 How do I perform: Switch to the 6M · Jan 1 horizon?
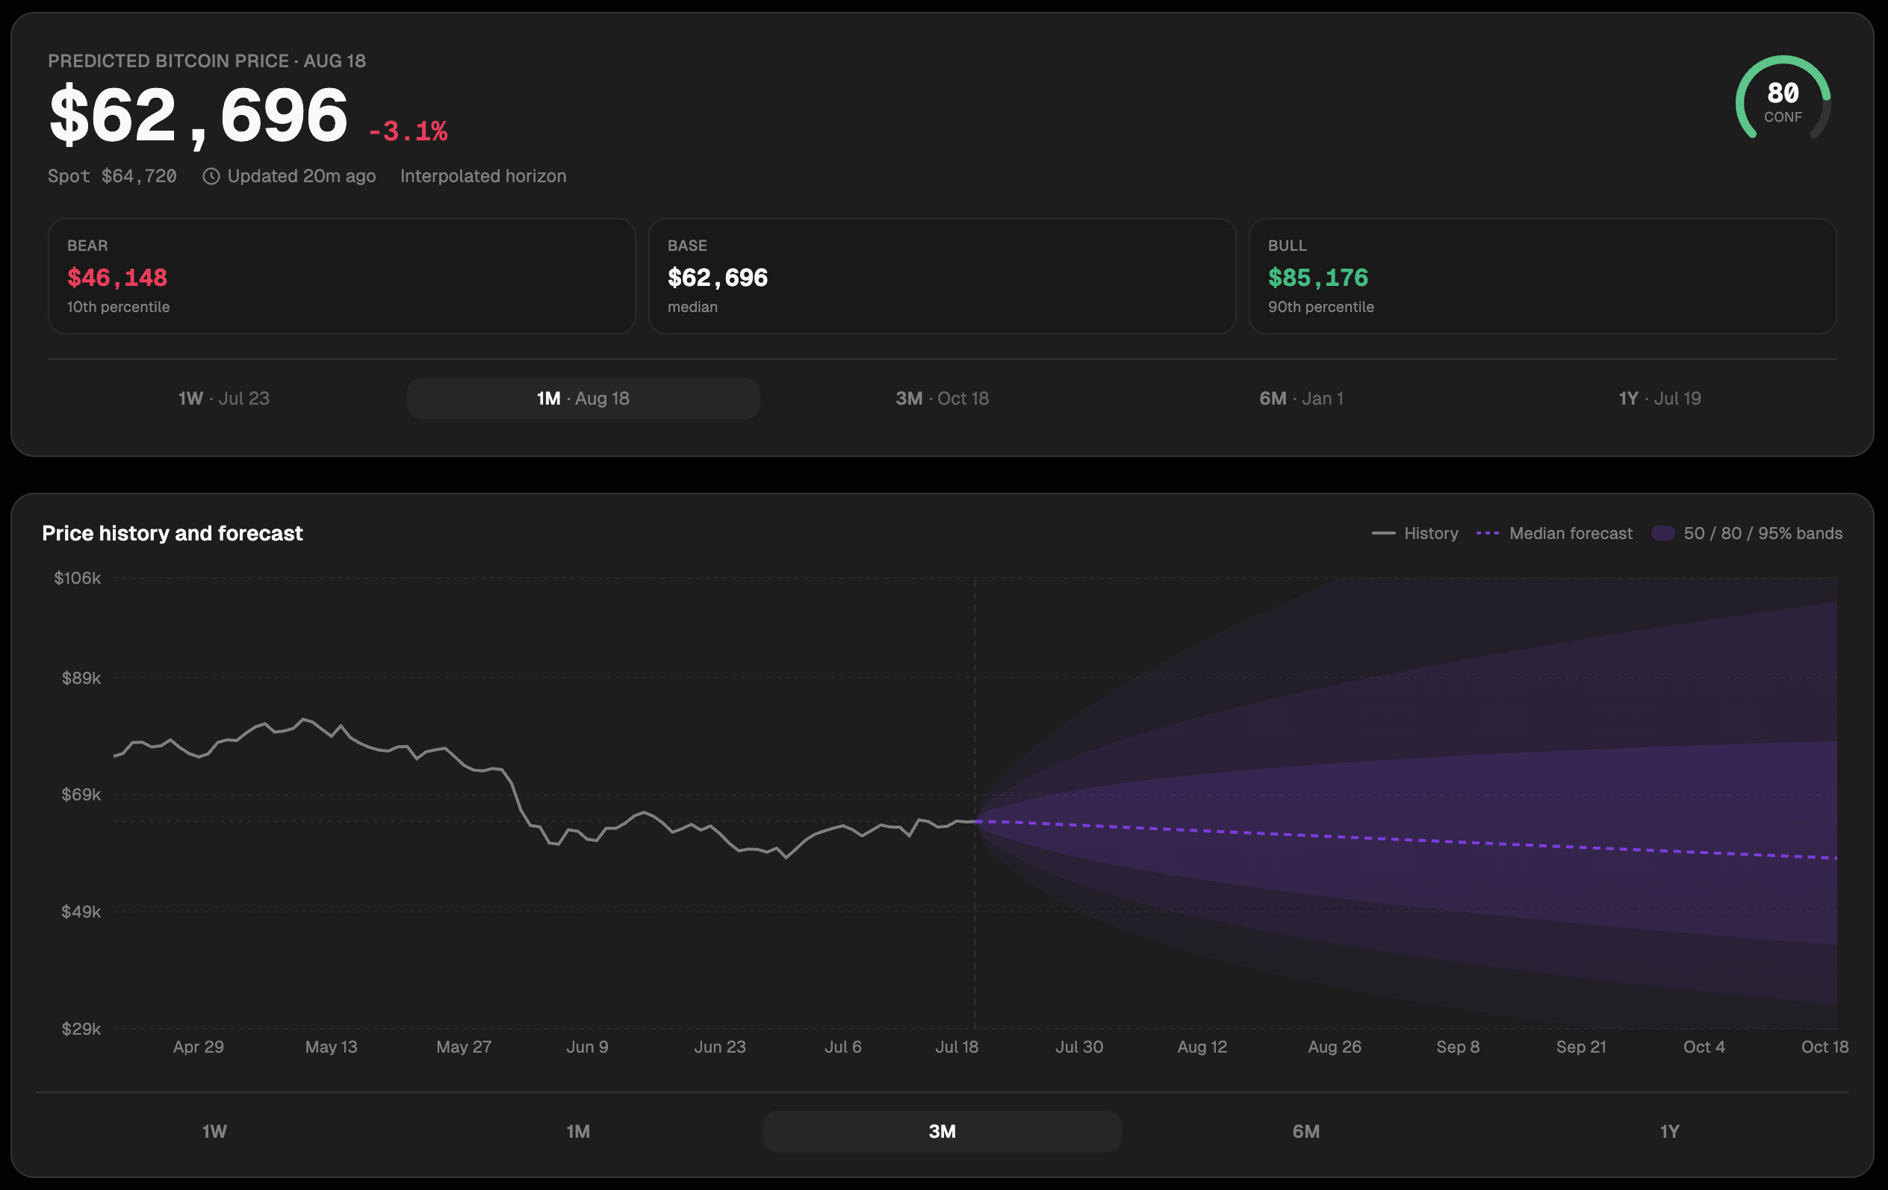pyautogui.click(x=1301, y=398)
